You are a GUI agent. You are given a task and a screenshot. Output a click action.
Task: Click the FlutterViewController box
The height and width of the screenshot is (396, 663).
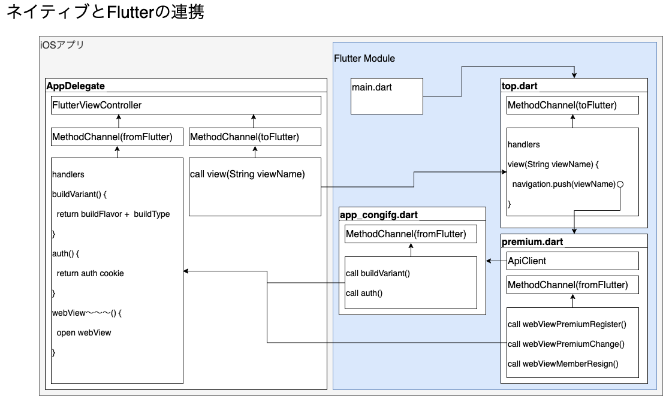(x=186, y=105)
